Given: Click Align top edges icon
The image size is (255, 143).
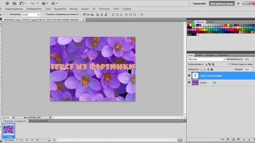Looking at the screenshot, I should coord(84,14).
